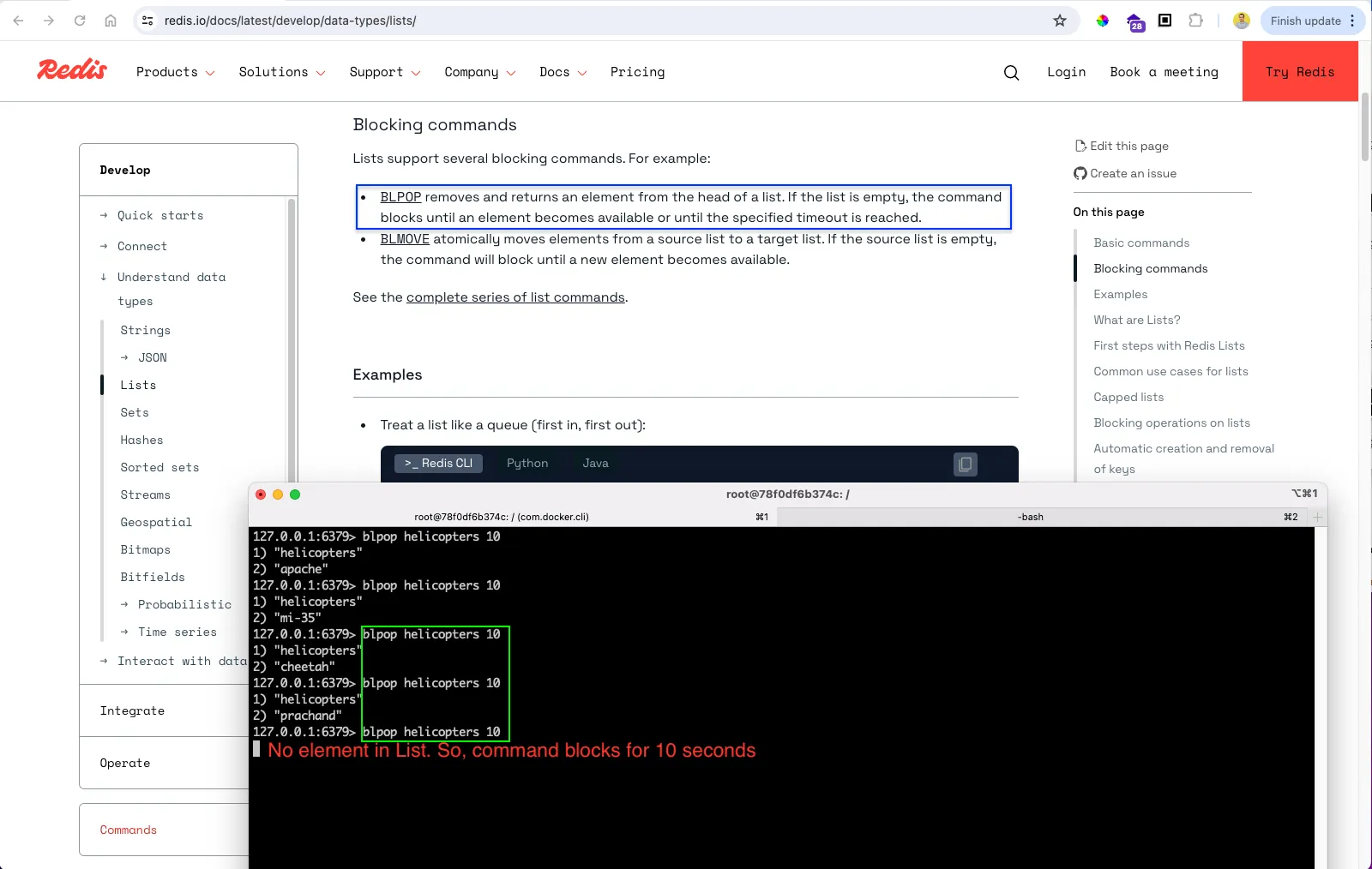Click the browser address bar URL
The image size is (1372, 869).
[x=291, y=21]
